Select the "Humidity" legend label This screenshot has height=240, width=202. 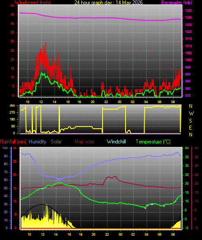37,142
